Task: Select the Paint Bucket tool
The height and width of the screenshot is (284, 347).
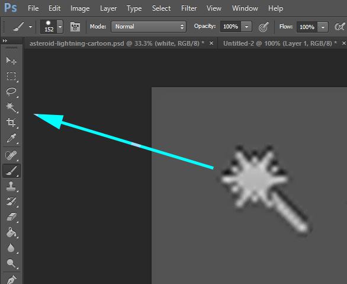Action: pos(11,232)
